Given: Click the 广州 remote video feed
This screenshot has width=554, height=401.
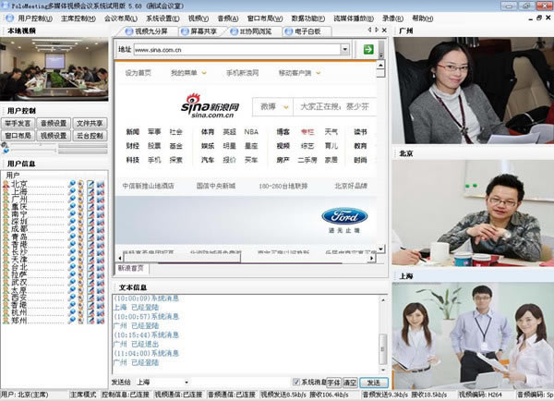Looking at the screenshot, I should 474,91.
